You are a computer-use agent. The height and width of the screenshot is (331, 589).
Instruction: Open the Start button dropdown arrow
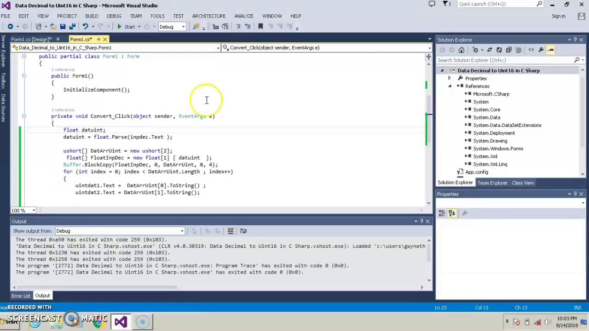(139, 27)
